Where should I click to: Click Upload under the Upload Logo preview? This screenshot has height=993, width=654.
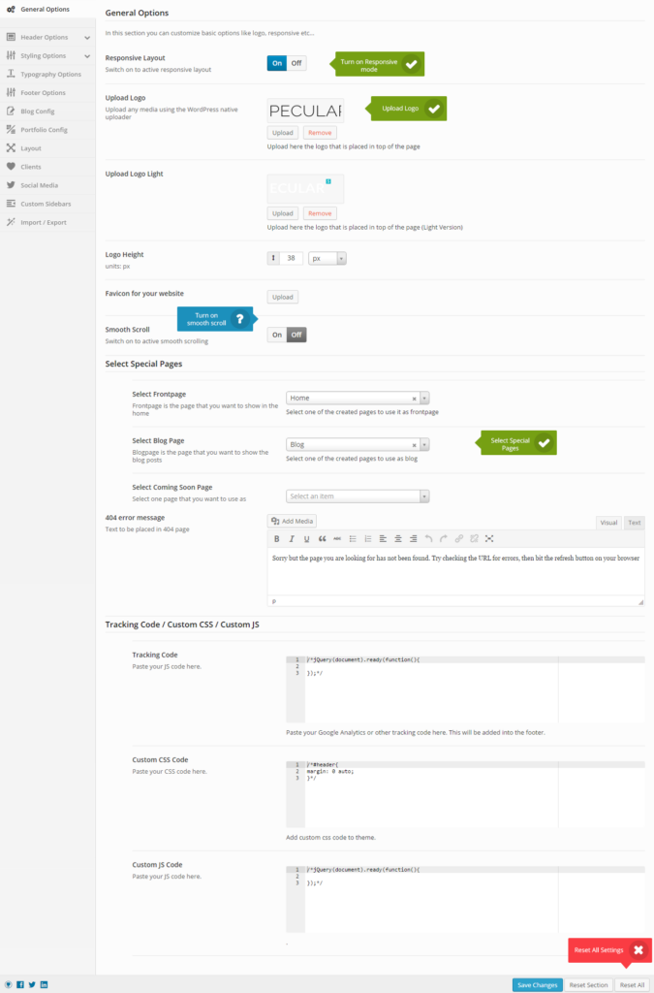point(283,133)
